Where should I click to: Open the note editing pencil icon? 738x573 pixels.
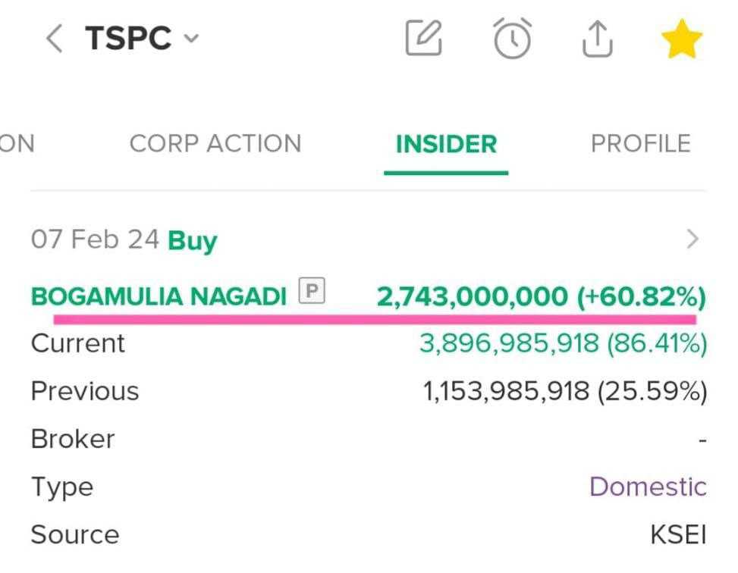point(424,37)
